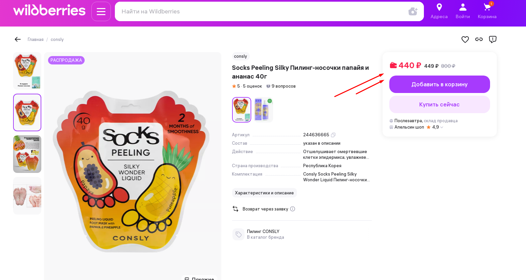Expand the Апельсин шоп seller rating chevron

point(442,127)
